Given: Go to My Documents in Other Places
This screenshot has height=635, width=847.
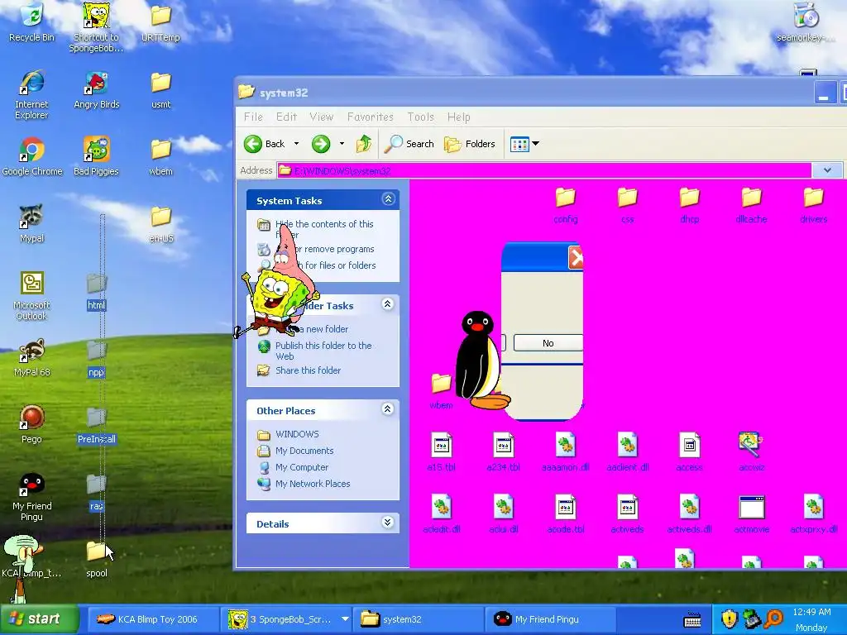Looking at the screenshot, I should pos(304,451).
